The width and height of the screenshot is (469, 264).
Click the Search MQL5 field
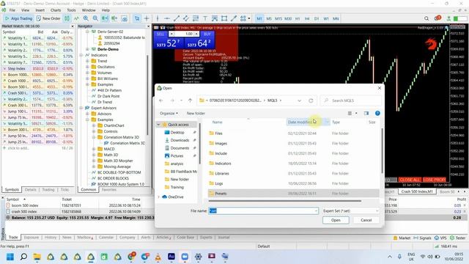coord(351,100)
